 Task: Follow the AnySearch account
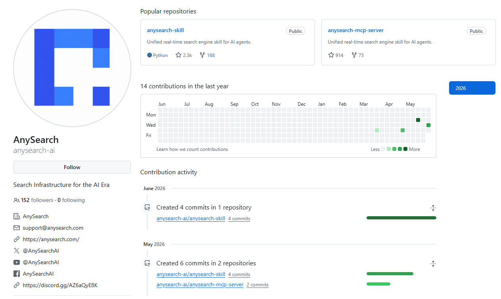tap(72, 167)
